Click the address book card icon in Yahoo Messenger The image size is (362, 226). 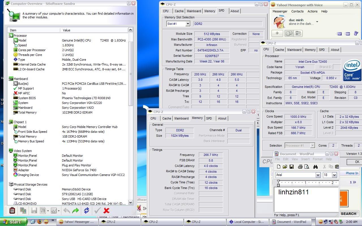coord(298,33)
